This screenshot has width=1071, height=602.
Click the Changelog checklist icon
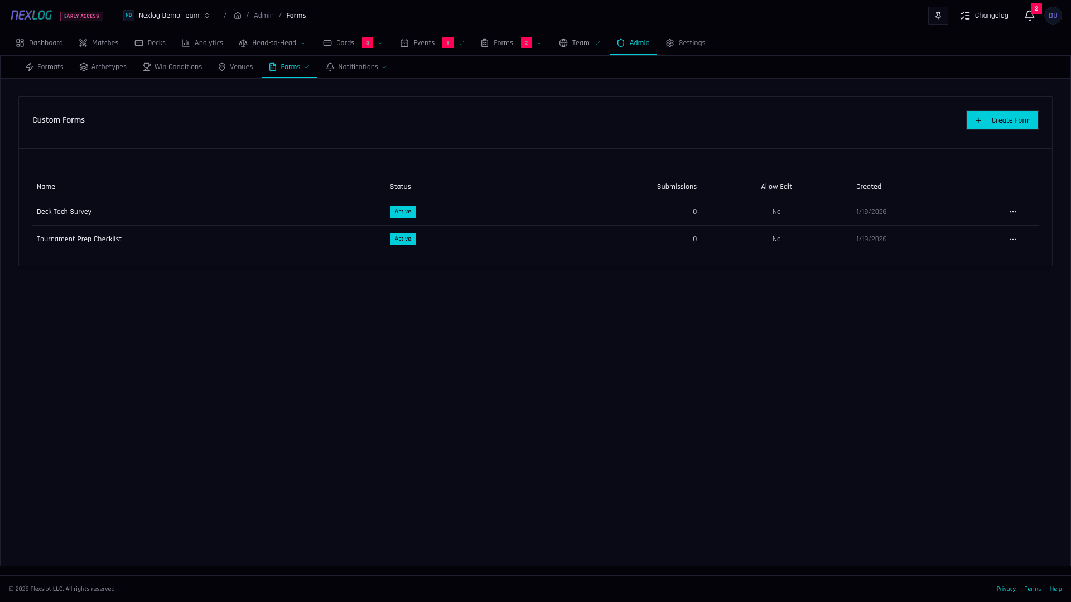(x=965, y=16)
